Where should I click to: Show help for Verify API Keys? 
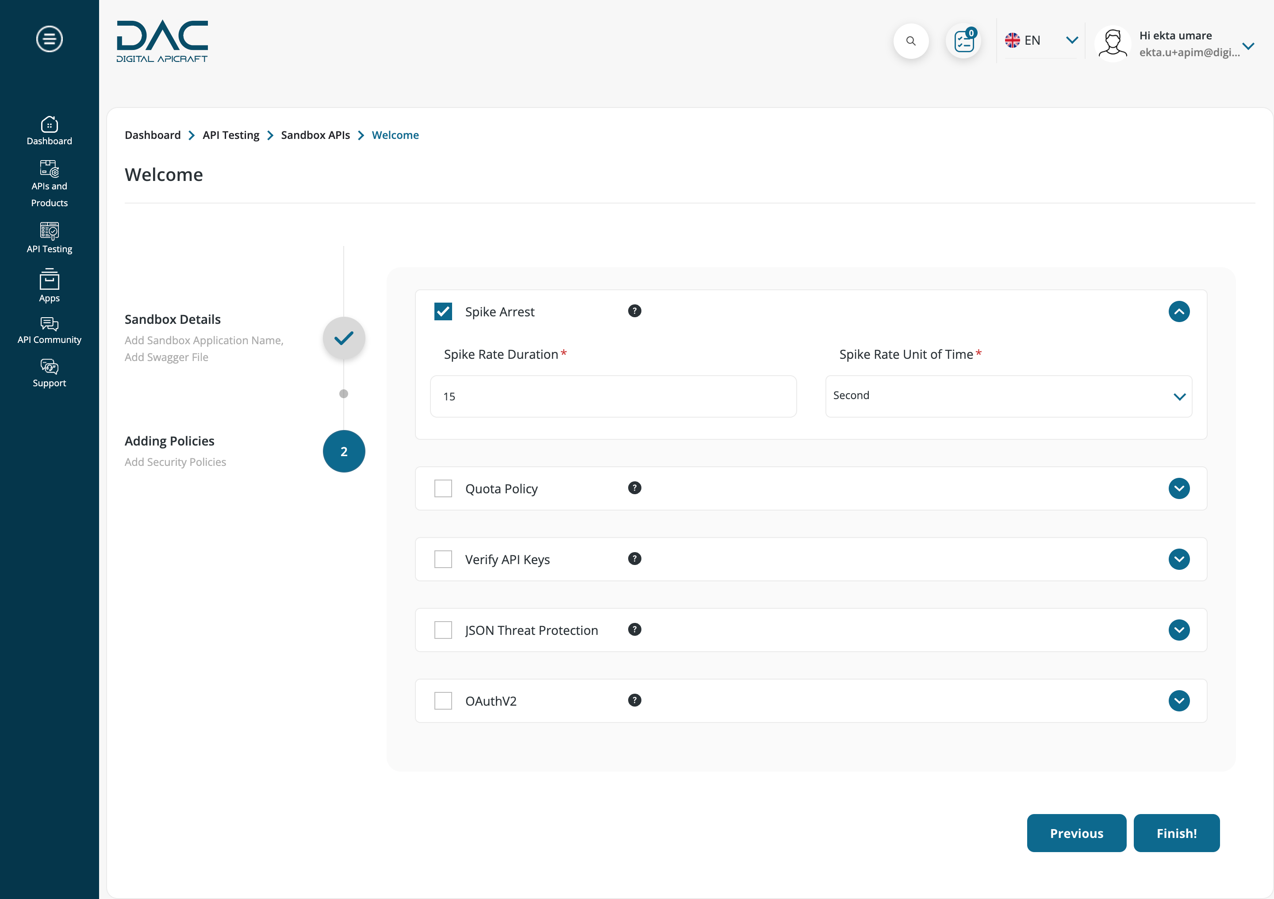[x=634, y=558]
